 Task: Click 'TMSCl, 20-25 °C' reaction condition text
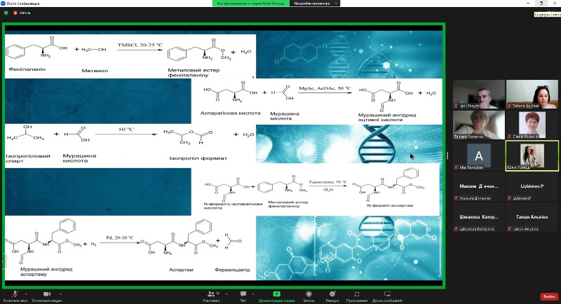[x=140, y=45]
